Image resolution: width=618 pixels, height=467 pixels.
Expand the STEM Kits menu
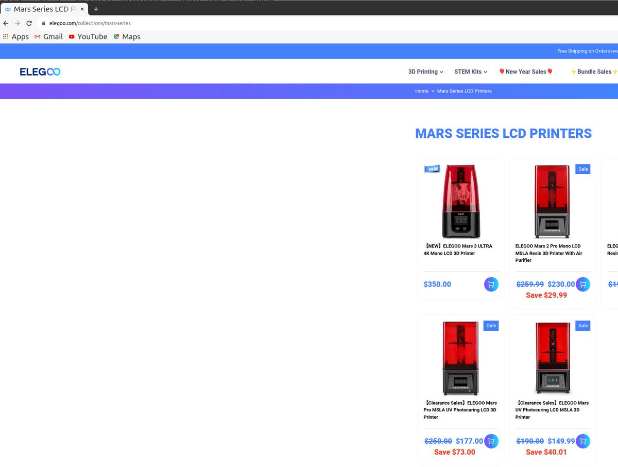[x=471, y=71]
